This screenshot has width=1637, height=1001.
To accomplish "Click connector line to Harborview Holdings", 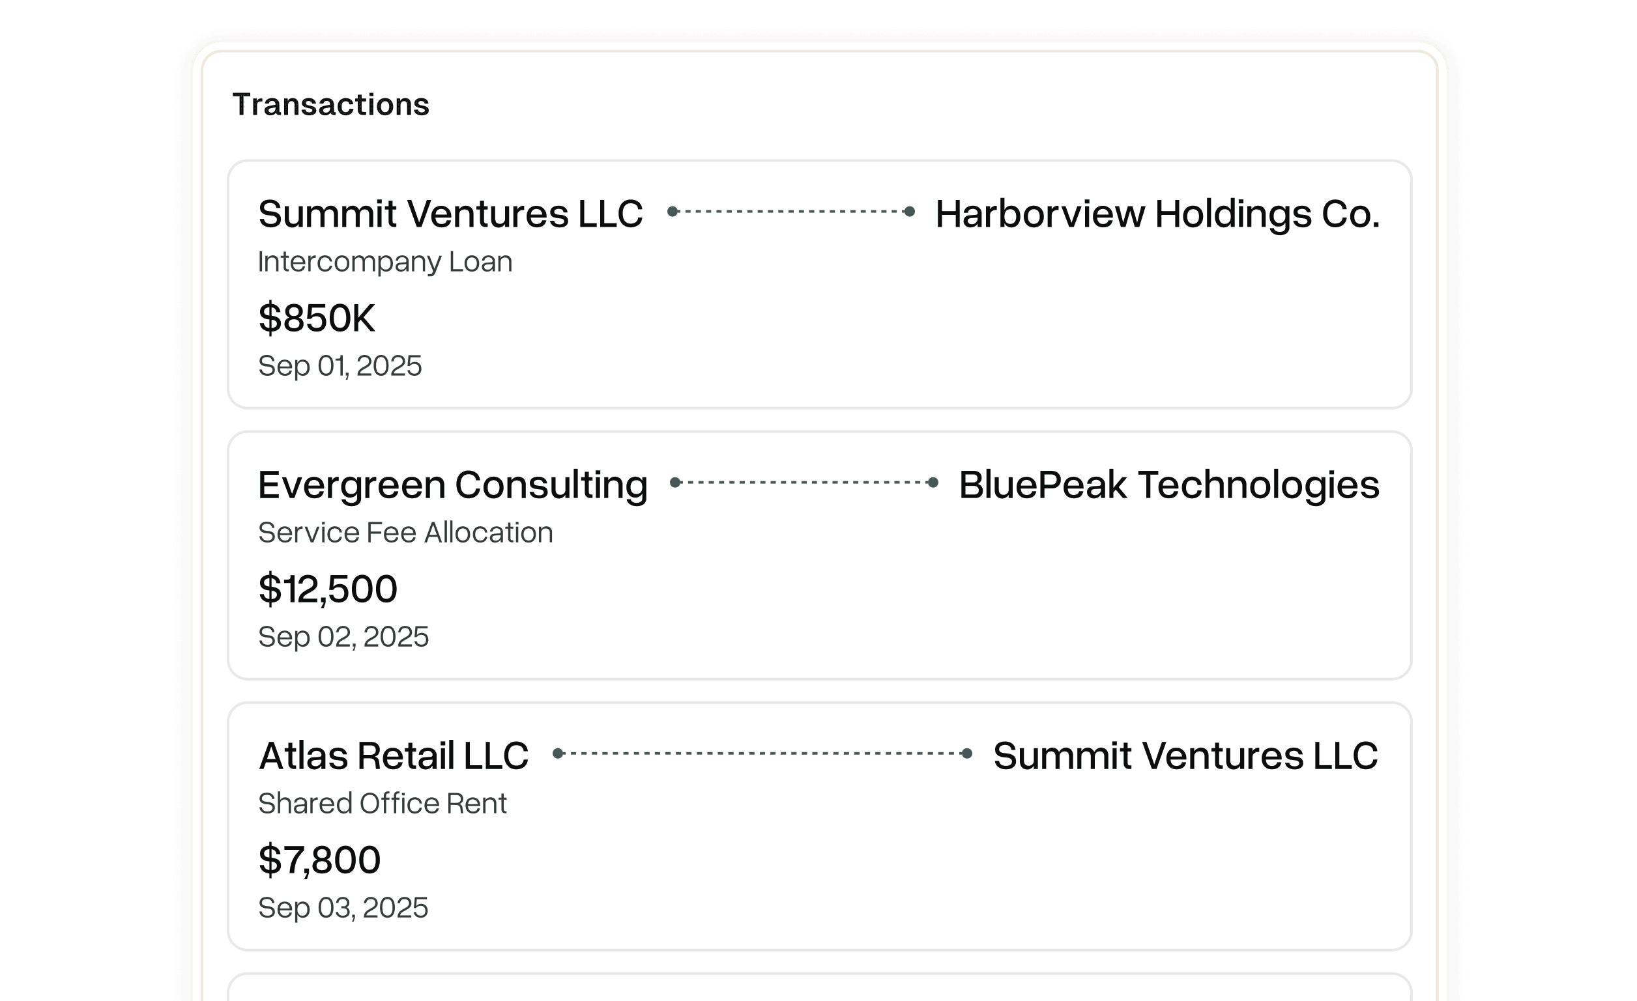I will pos(790,212).
